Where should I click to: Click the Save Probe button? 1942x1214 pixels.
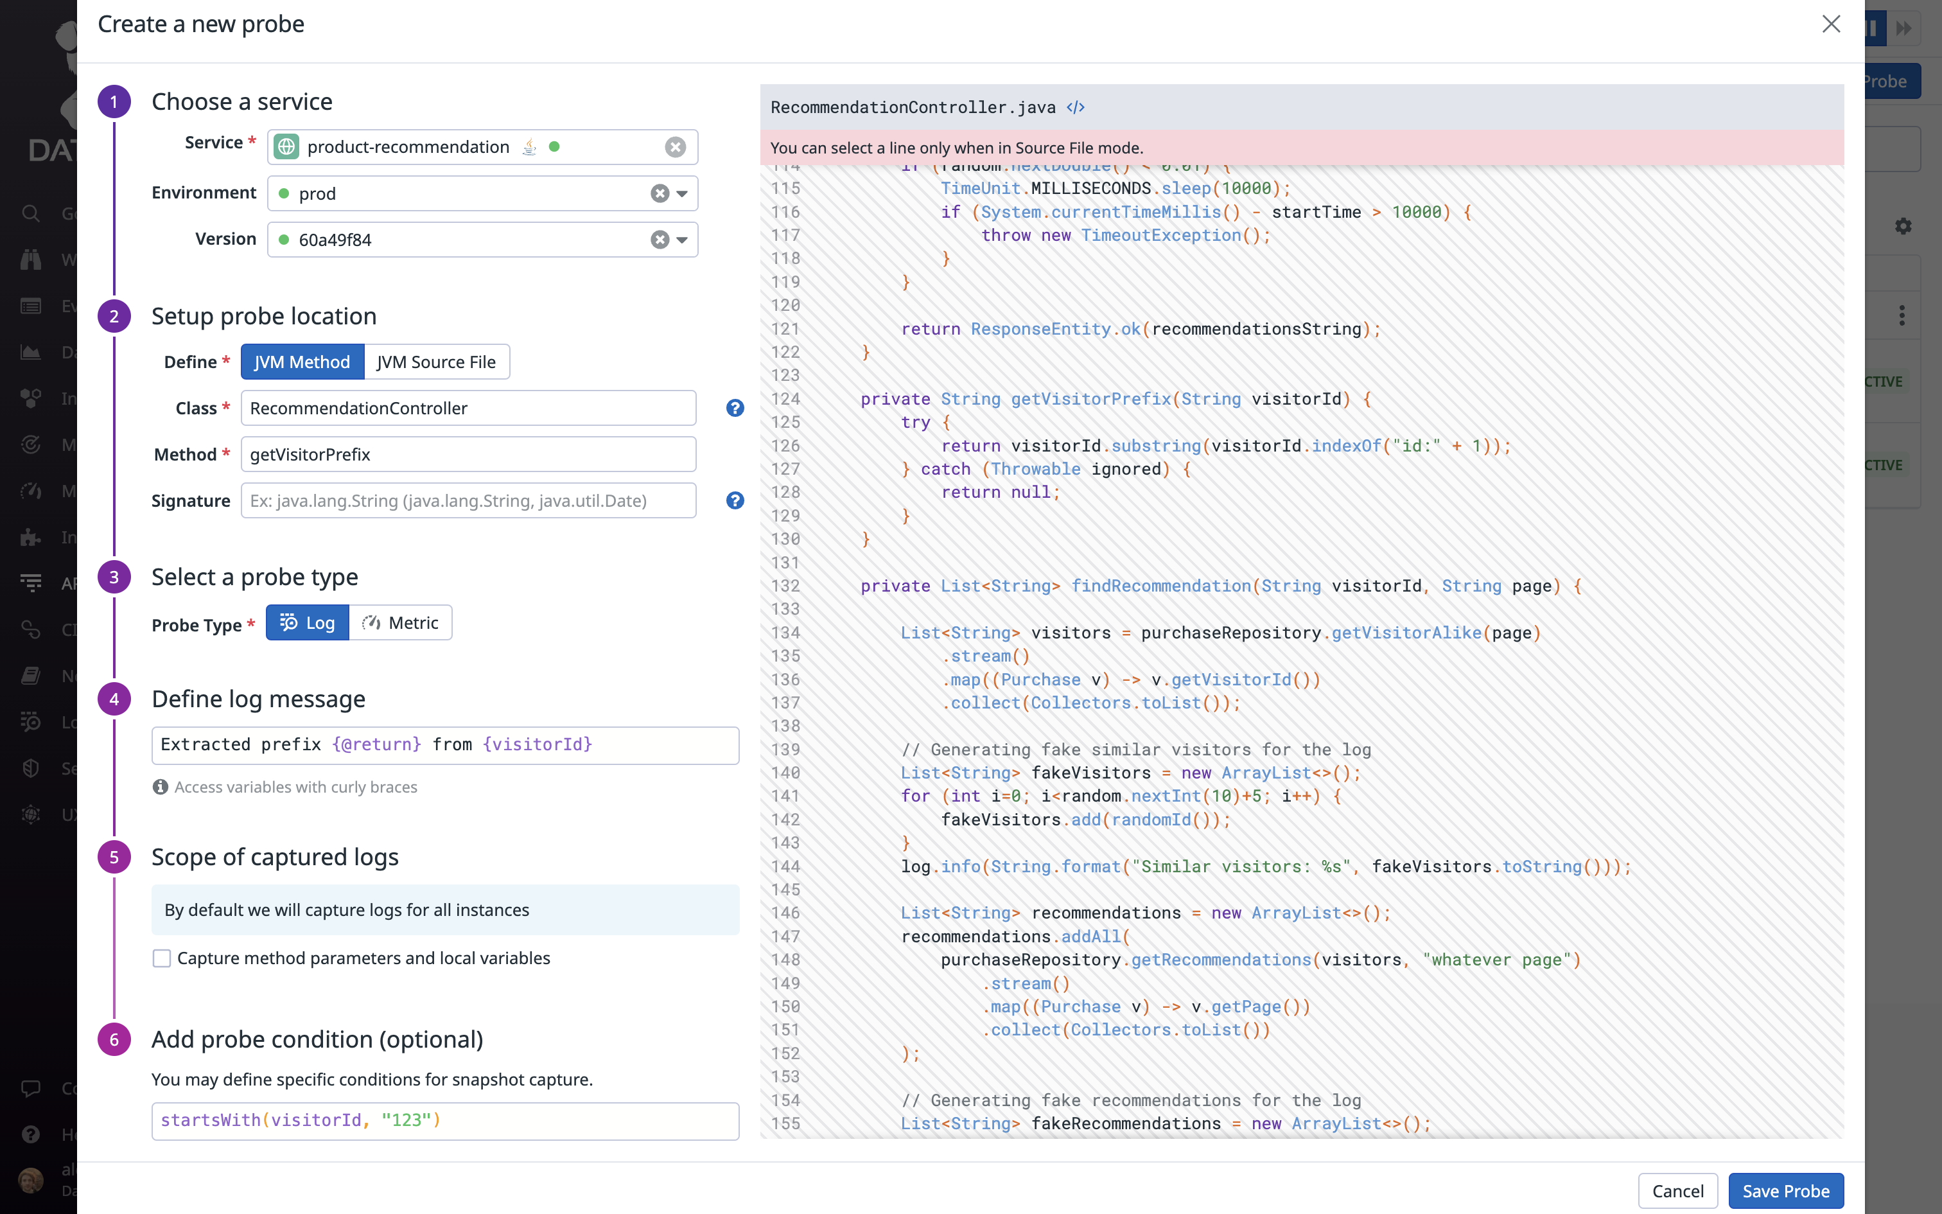tap(1785, 1191)
